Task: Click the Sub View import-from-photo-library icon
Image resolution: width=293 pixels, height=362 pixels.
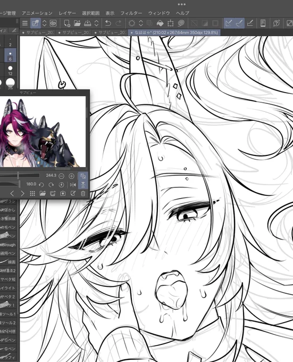Action: (53, 193)
